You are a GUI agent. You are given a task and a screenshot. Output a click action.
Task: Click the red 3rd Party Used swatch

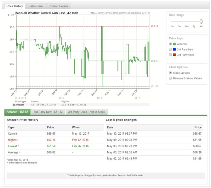[x=174, y=55]
